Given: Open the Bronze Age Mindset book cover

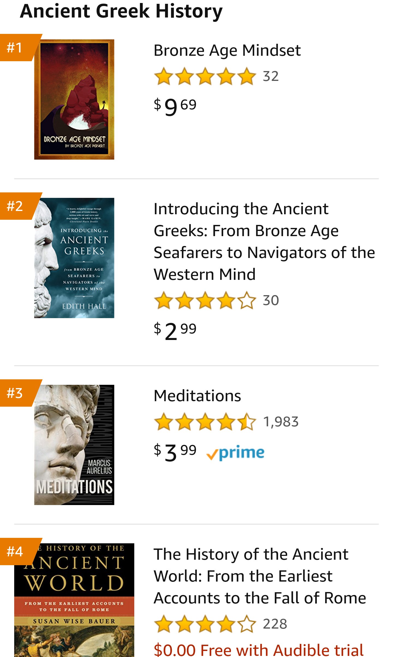Looking at the screenshot, I should [x=74, y=99].
